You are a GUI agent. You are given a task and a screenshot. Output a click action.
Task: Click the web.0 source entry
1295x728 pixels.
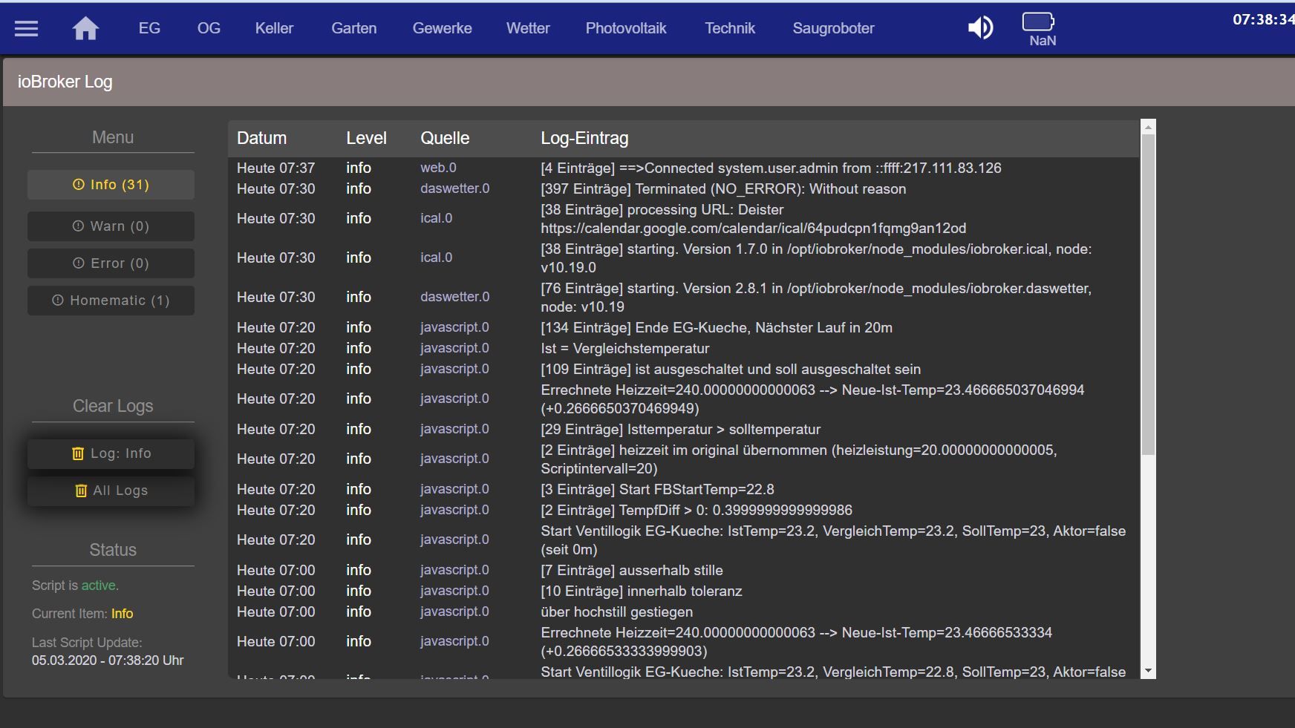438,168
